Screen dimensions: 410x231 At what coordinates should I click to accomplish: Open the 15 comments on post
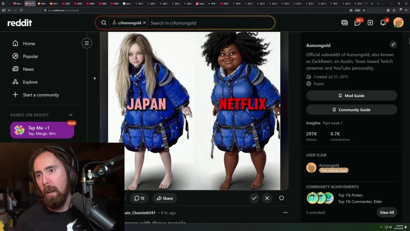139,198
